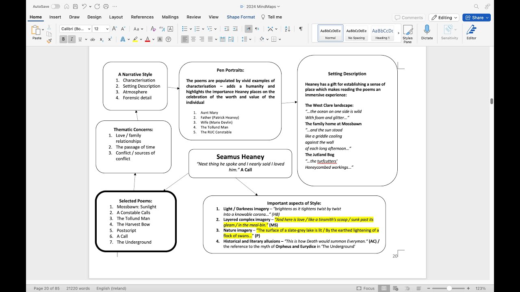Center align the text

193,39
